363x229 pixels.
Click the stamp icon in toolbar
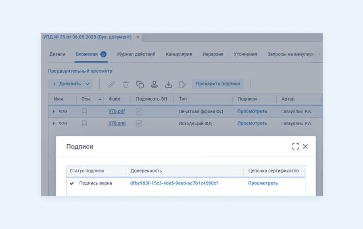[x=154, y=84]
